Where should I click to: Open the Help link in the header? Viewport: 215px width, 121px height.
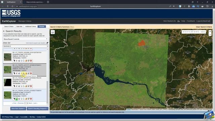[183, 21]
